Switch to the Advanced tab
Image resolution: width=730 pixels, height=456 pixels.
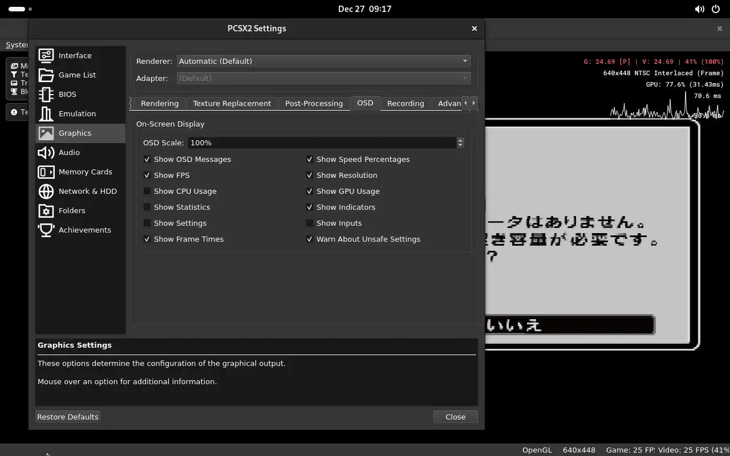[447, 103]
